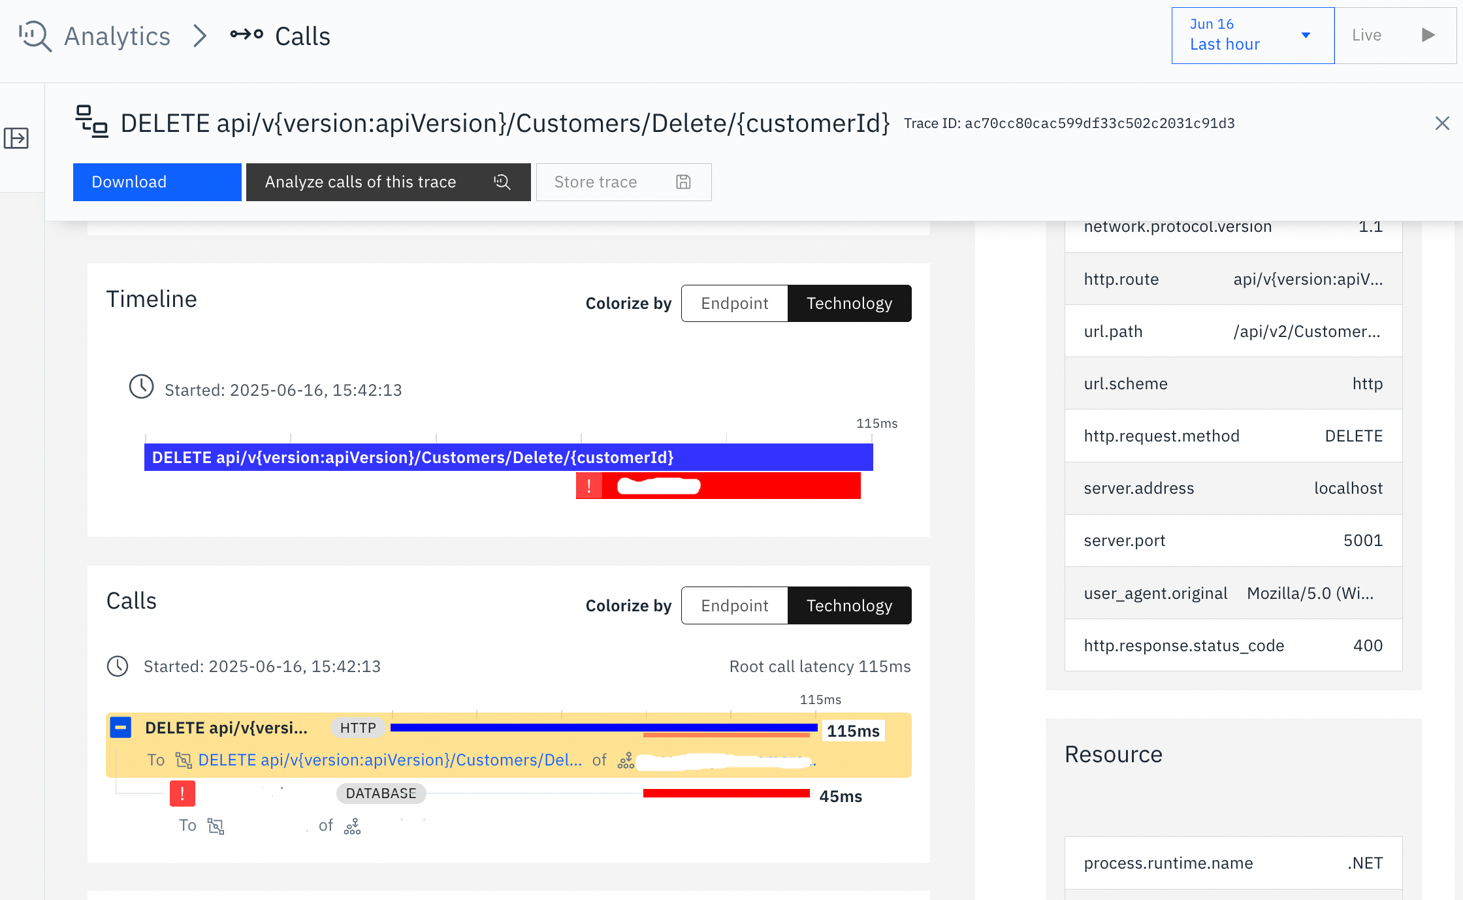Click blue 115ms latency bar in Calls
The width and height of the screenshot is (1463, 900).
pos(604,727)
